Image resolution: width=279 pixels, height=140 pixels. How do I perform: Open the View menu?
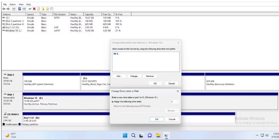(x=21, y=4)
